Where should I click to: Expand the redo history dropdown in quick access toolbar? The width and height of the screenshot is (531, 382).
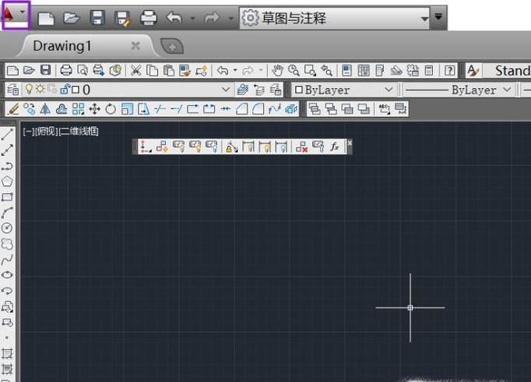[231, 18]
